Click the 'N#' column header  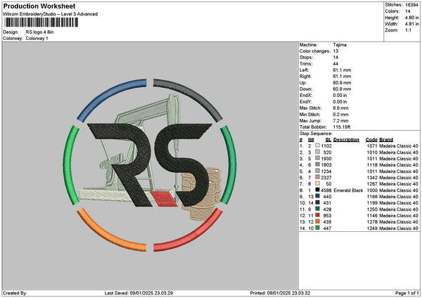click(x=311, y=140)
